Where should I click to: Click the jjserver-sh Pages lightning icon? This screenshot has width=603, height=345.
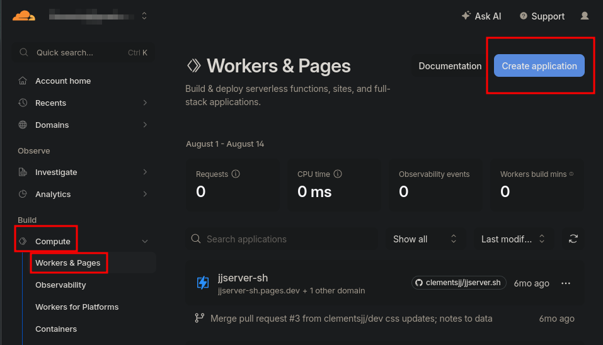[x=203, y=283]
